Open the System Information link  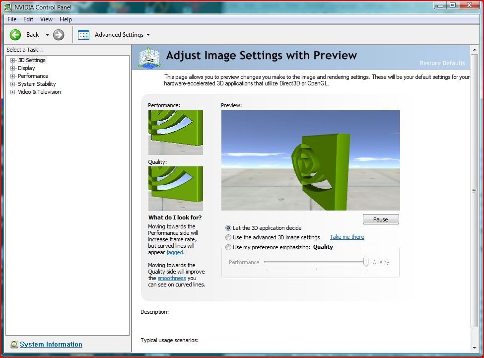tap(51, 344)
